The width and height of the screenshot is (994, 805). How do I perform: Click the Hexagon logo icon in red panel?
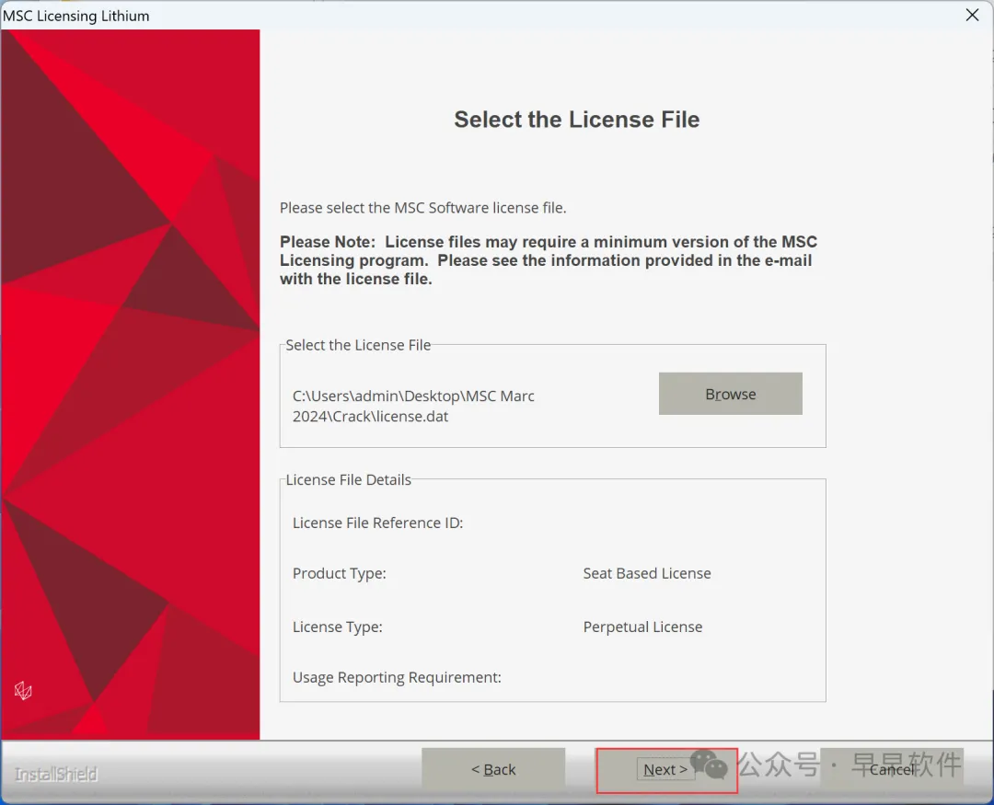(23, 690)
